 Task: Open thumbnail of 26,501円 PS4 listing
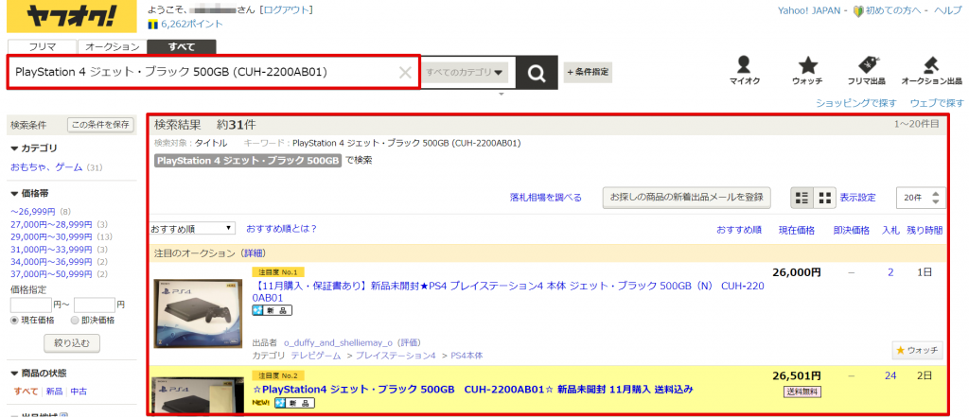198,395
